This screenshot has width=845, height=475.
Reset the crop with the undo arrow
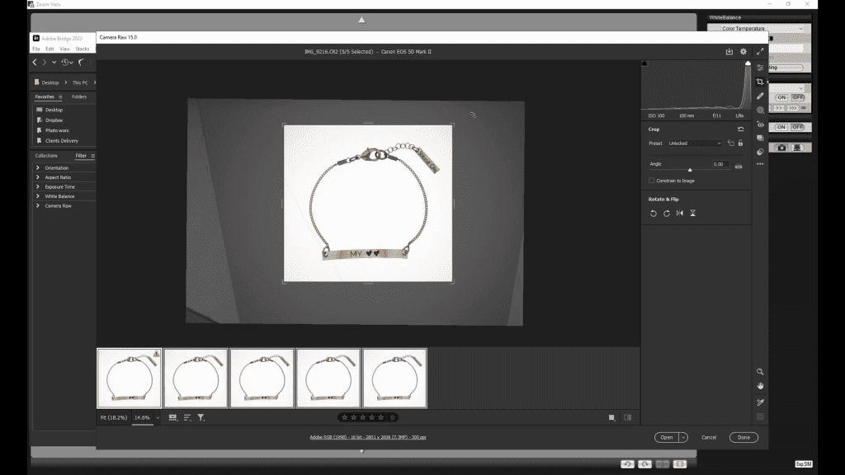(x=740, y=129)
